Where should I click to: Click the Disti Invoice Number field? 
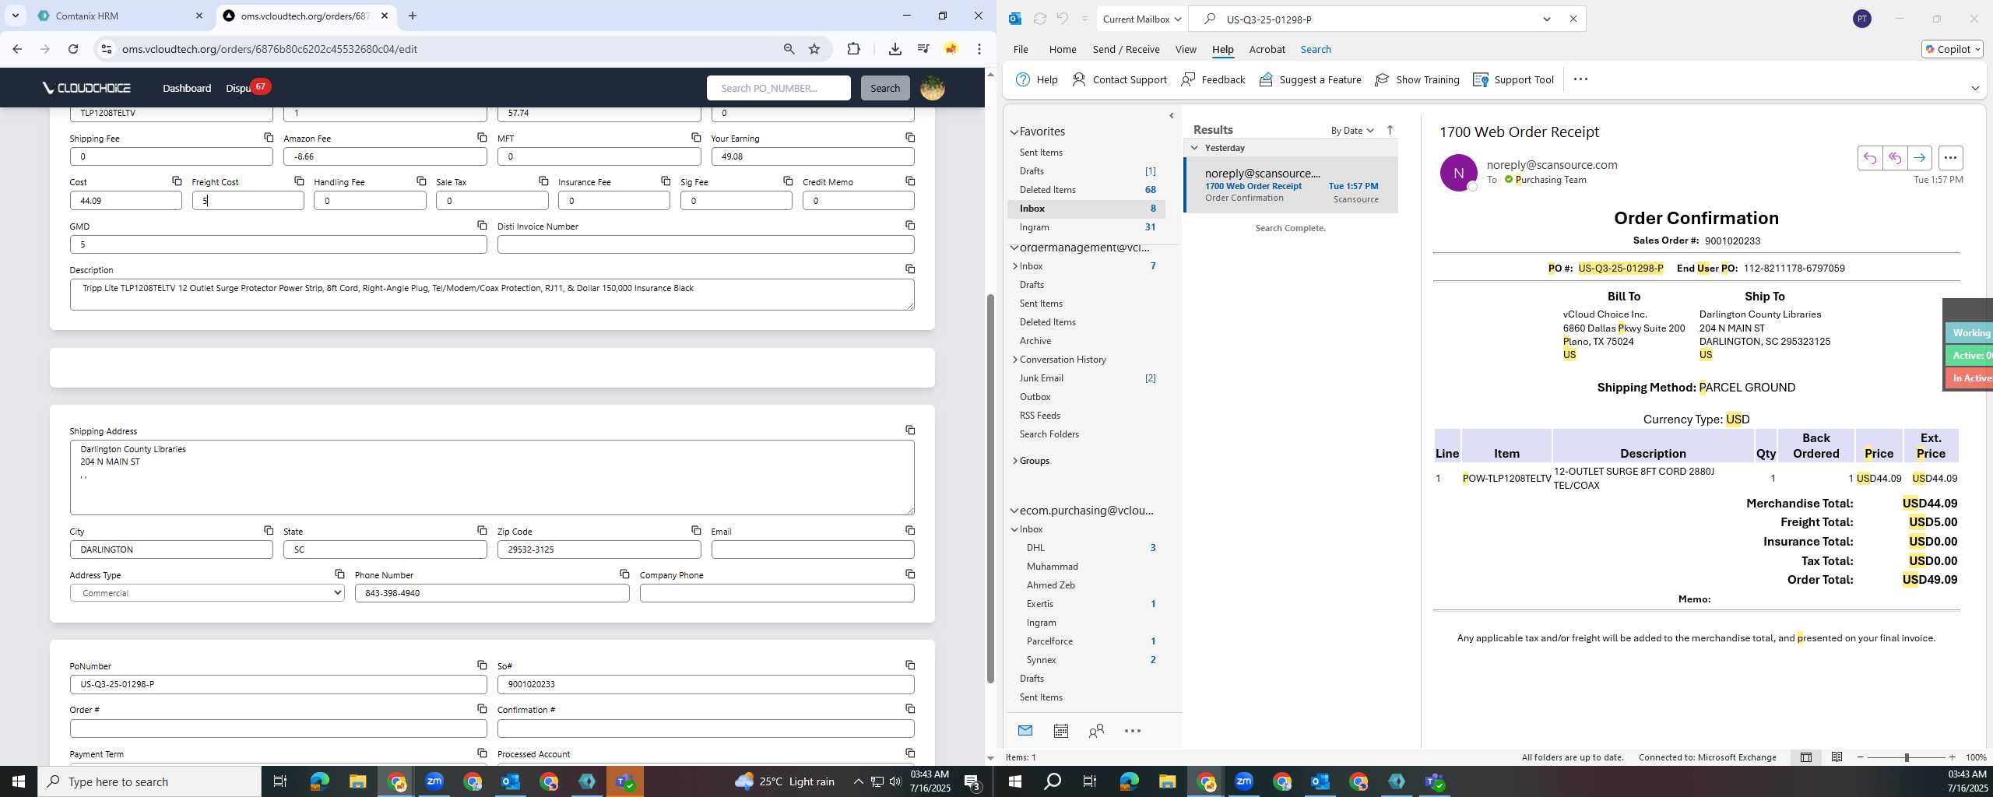click(x=705, y=244)
